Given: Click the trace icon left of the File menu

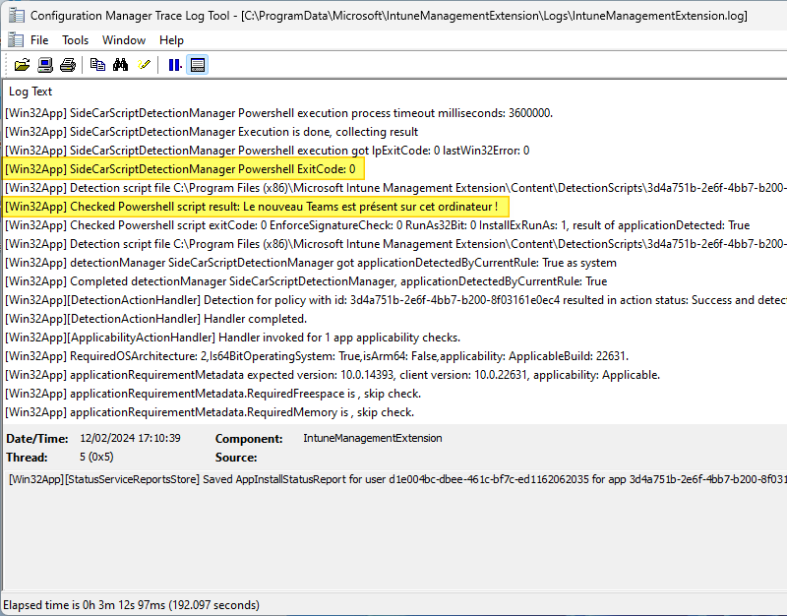Looking at the screenshot, I should tap(16, 39).
